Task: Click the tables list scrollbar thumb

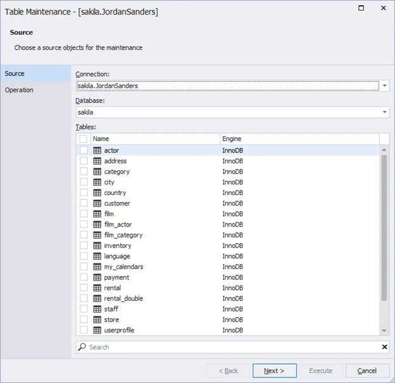Action: click(x=384, y=228)
